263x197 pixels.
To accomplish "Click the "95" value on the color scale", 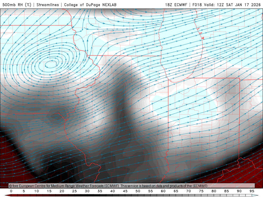I will point(252,191).
